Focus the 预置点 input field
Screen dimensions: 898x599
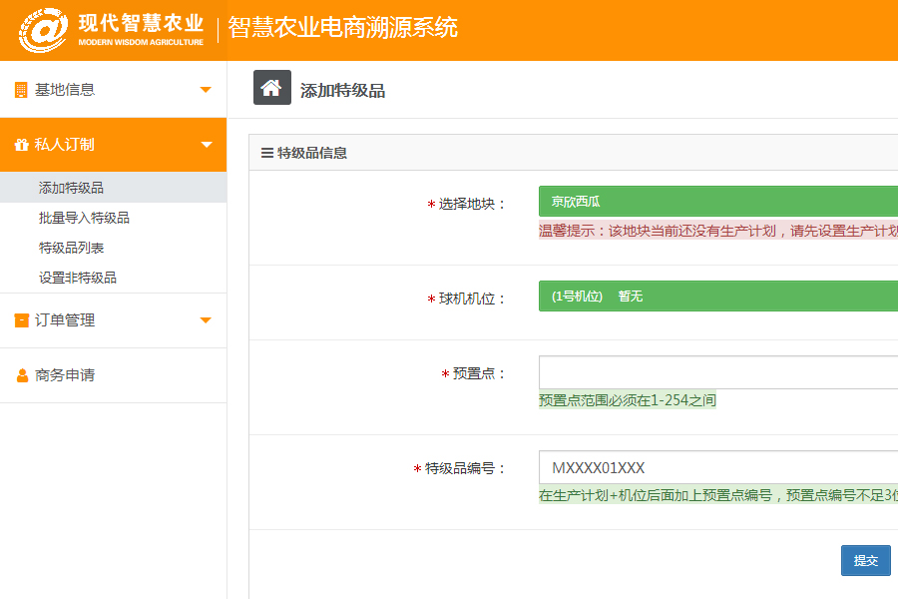(x=717, y=372)
